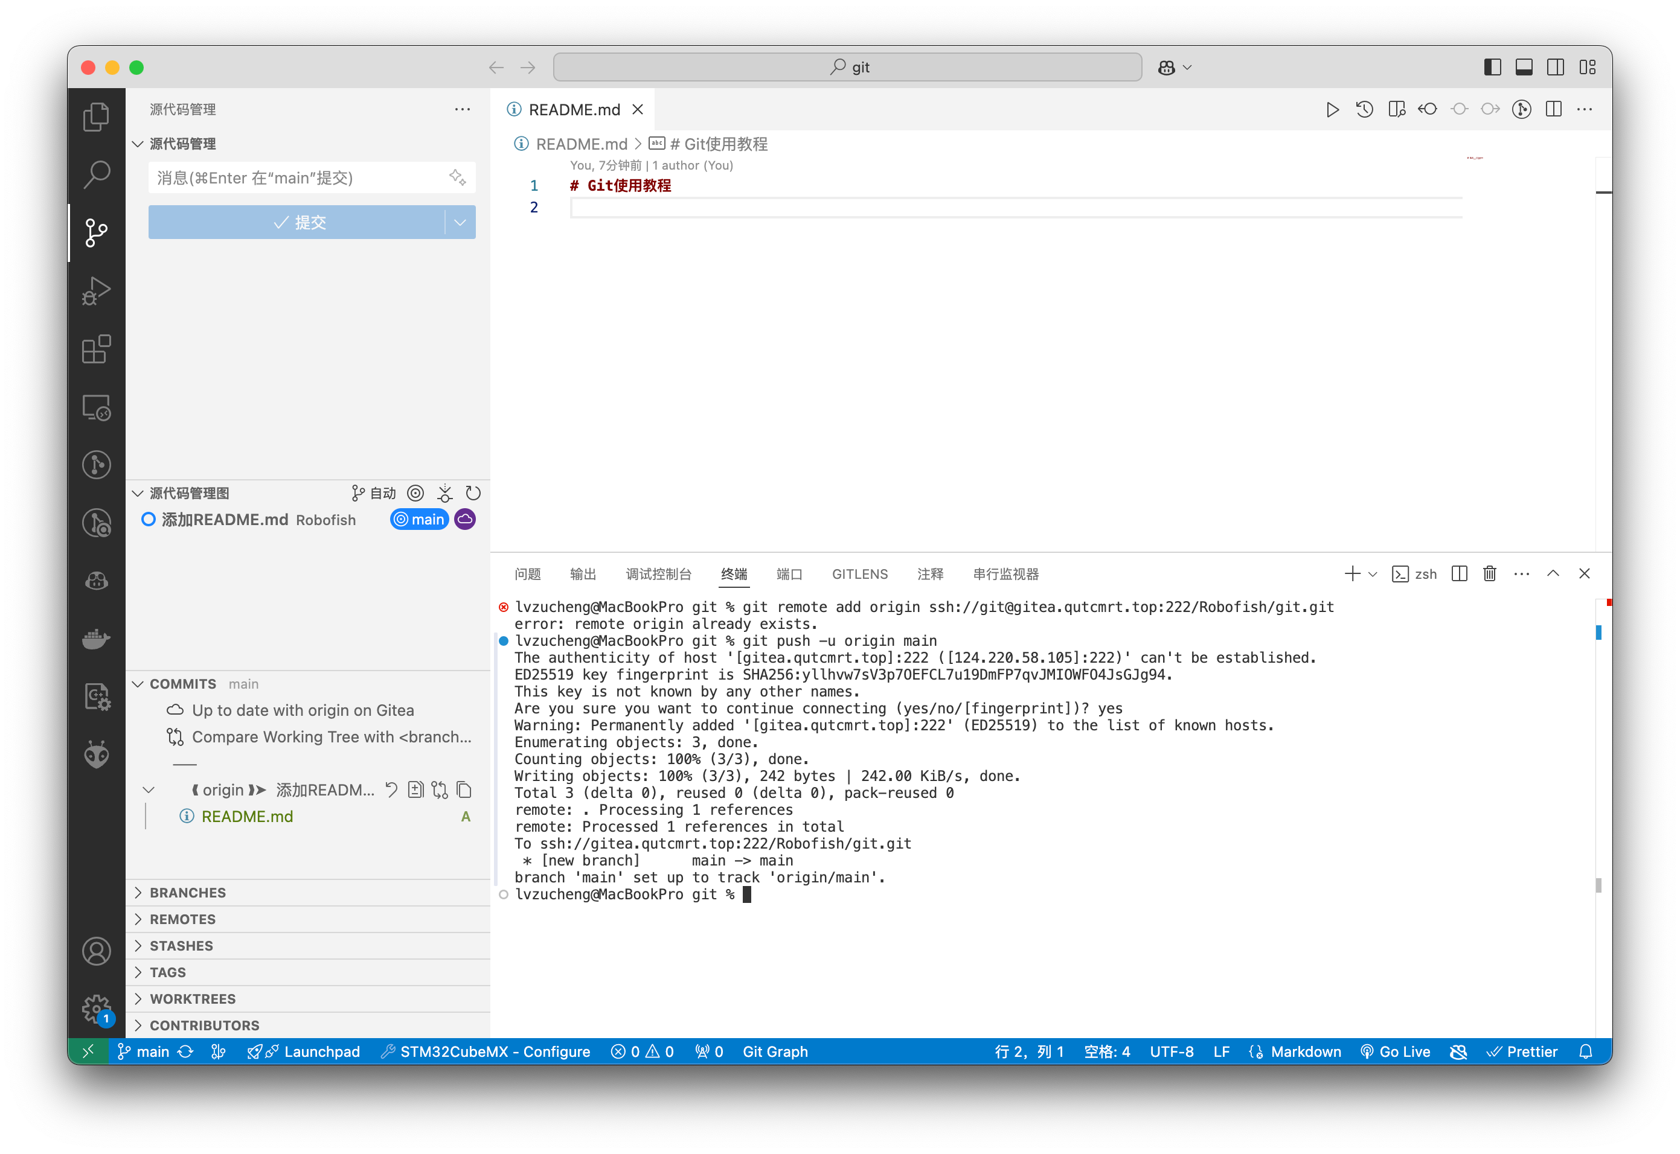Image resolution: width=1680 pixels, height=1154 pixels.
Task: Open the Search view in activity bar
Action: point(96,174)
